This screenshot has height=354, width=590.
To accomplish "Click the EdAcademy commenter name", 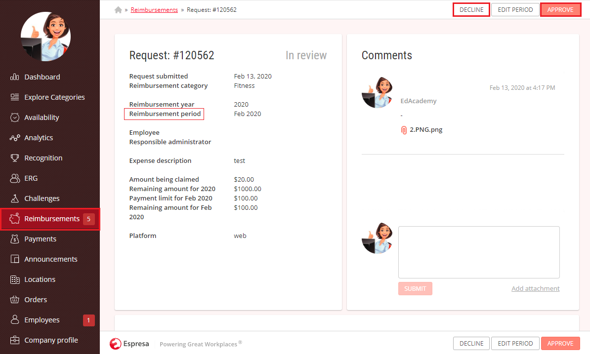I will pos(419,101).
